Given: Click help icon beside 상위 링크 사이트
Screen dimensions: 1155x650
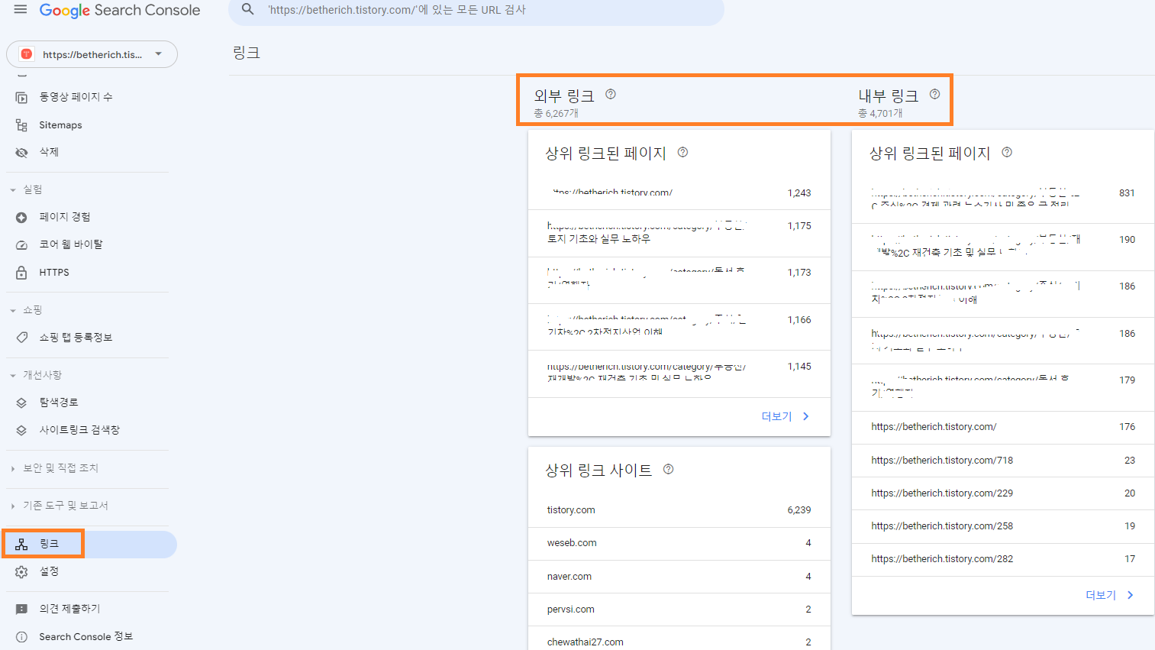Looking at the screenshot, I should click(x=668, y=469).
